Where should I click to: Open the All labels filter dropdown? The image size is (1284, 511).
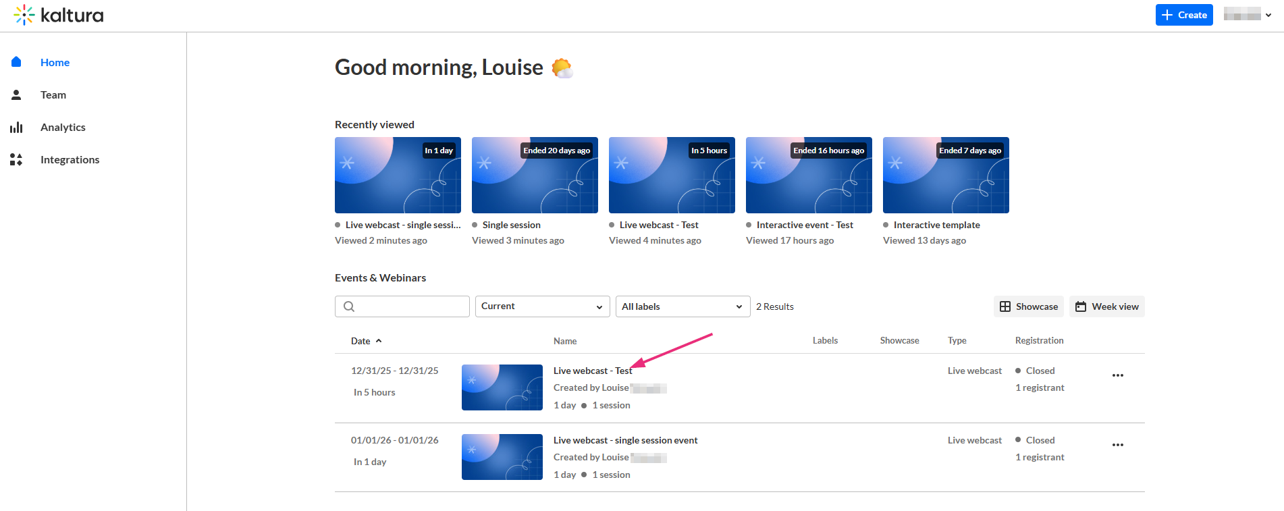pyautogui.click(x=683, y=306)
